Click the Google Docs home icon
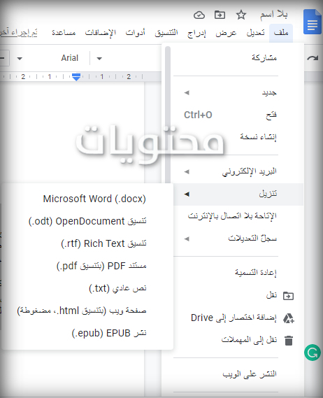Viewport: 323px width, 398px height. 313,22
